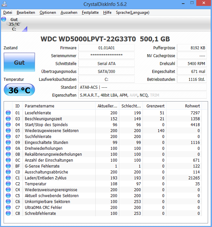The width and height of the screenshot is (212, 227).
Task: Open the Optionen menu
Action: (48, 12)
